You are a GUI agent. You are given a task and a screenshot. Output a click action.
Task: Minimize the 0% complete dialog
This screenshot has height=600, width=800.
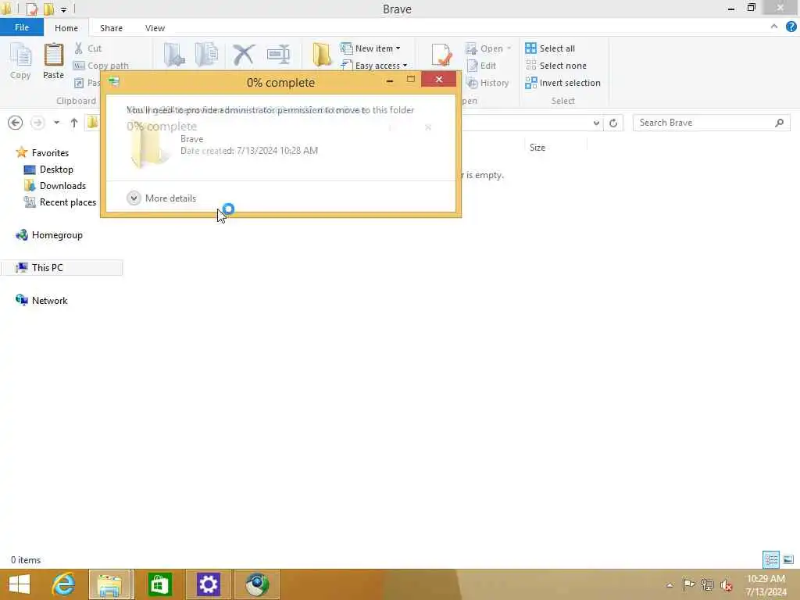point(390,80)
